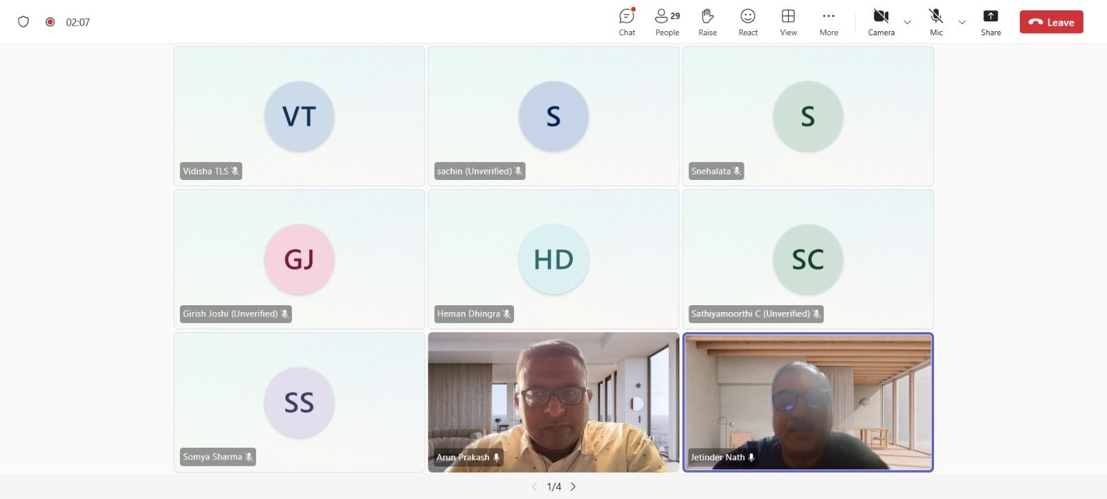Screen dimensions: 1107x499
Task: Open the Chat panel
Action: (627, 22)
